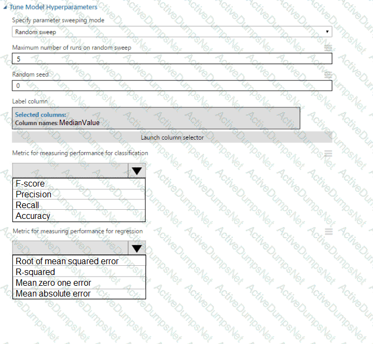Expand the regression metric dropdown arrow
Image resolution: width=373 pixels, height=344 pixels.
[137, 248]
